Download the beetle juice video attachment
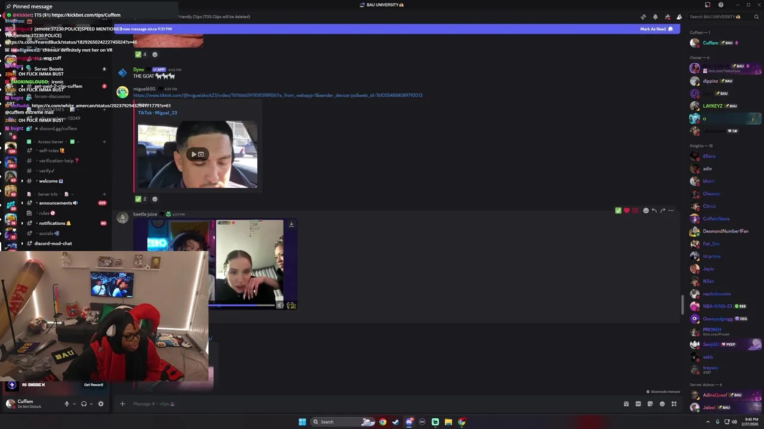Screen dimensions: 764x429 tap(291, 225)
